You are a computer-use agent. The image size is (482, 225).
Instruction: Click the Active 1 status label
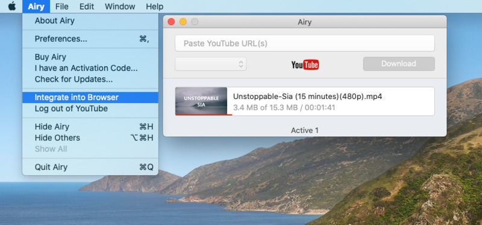305,130
